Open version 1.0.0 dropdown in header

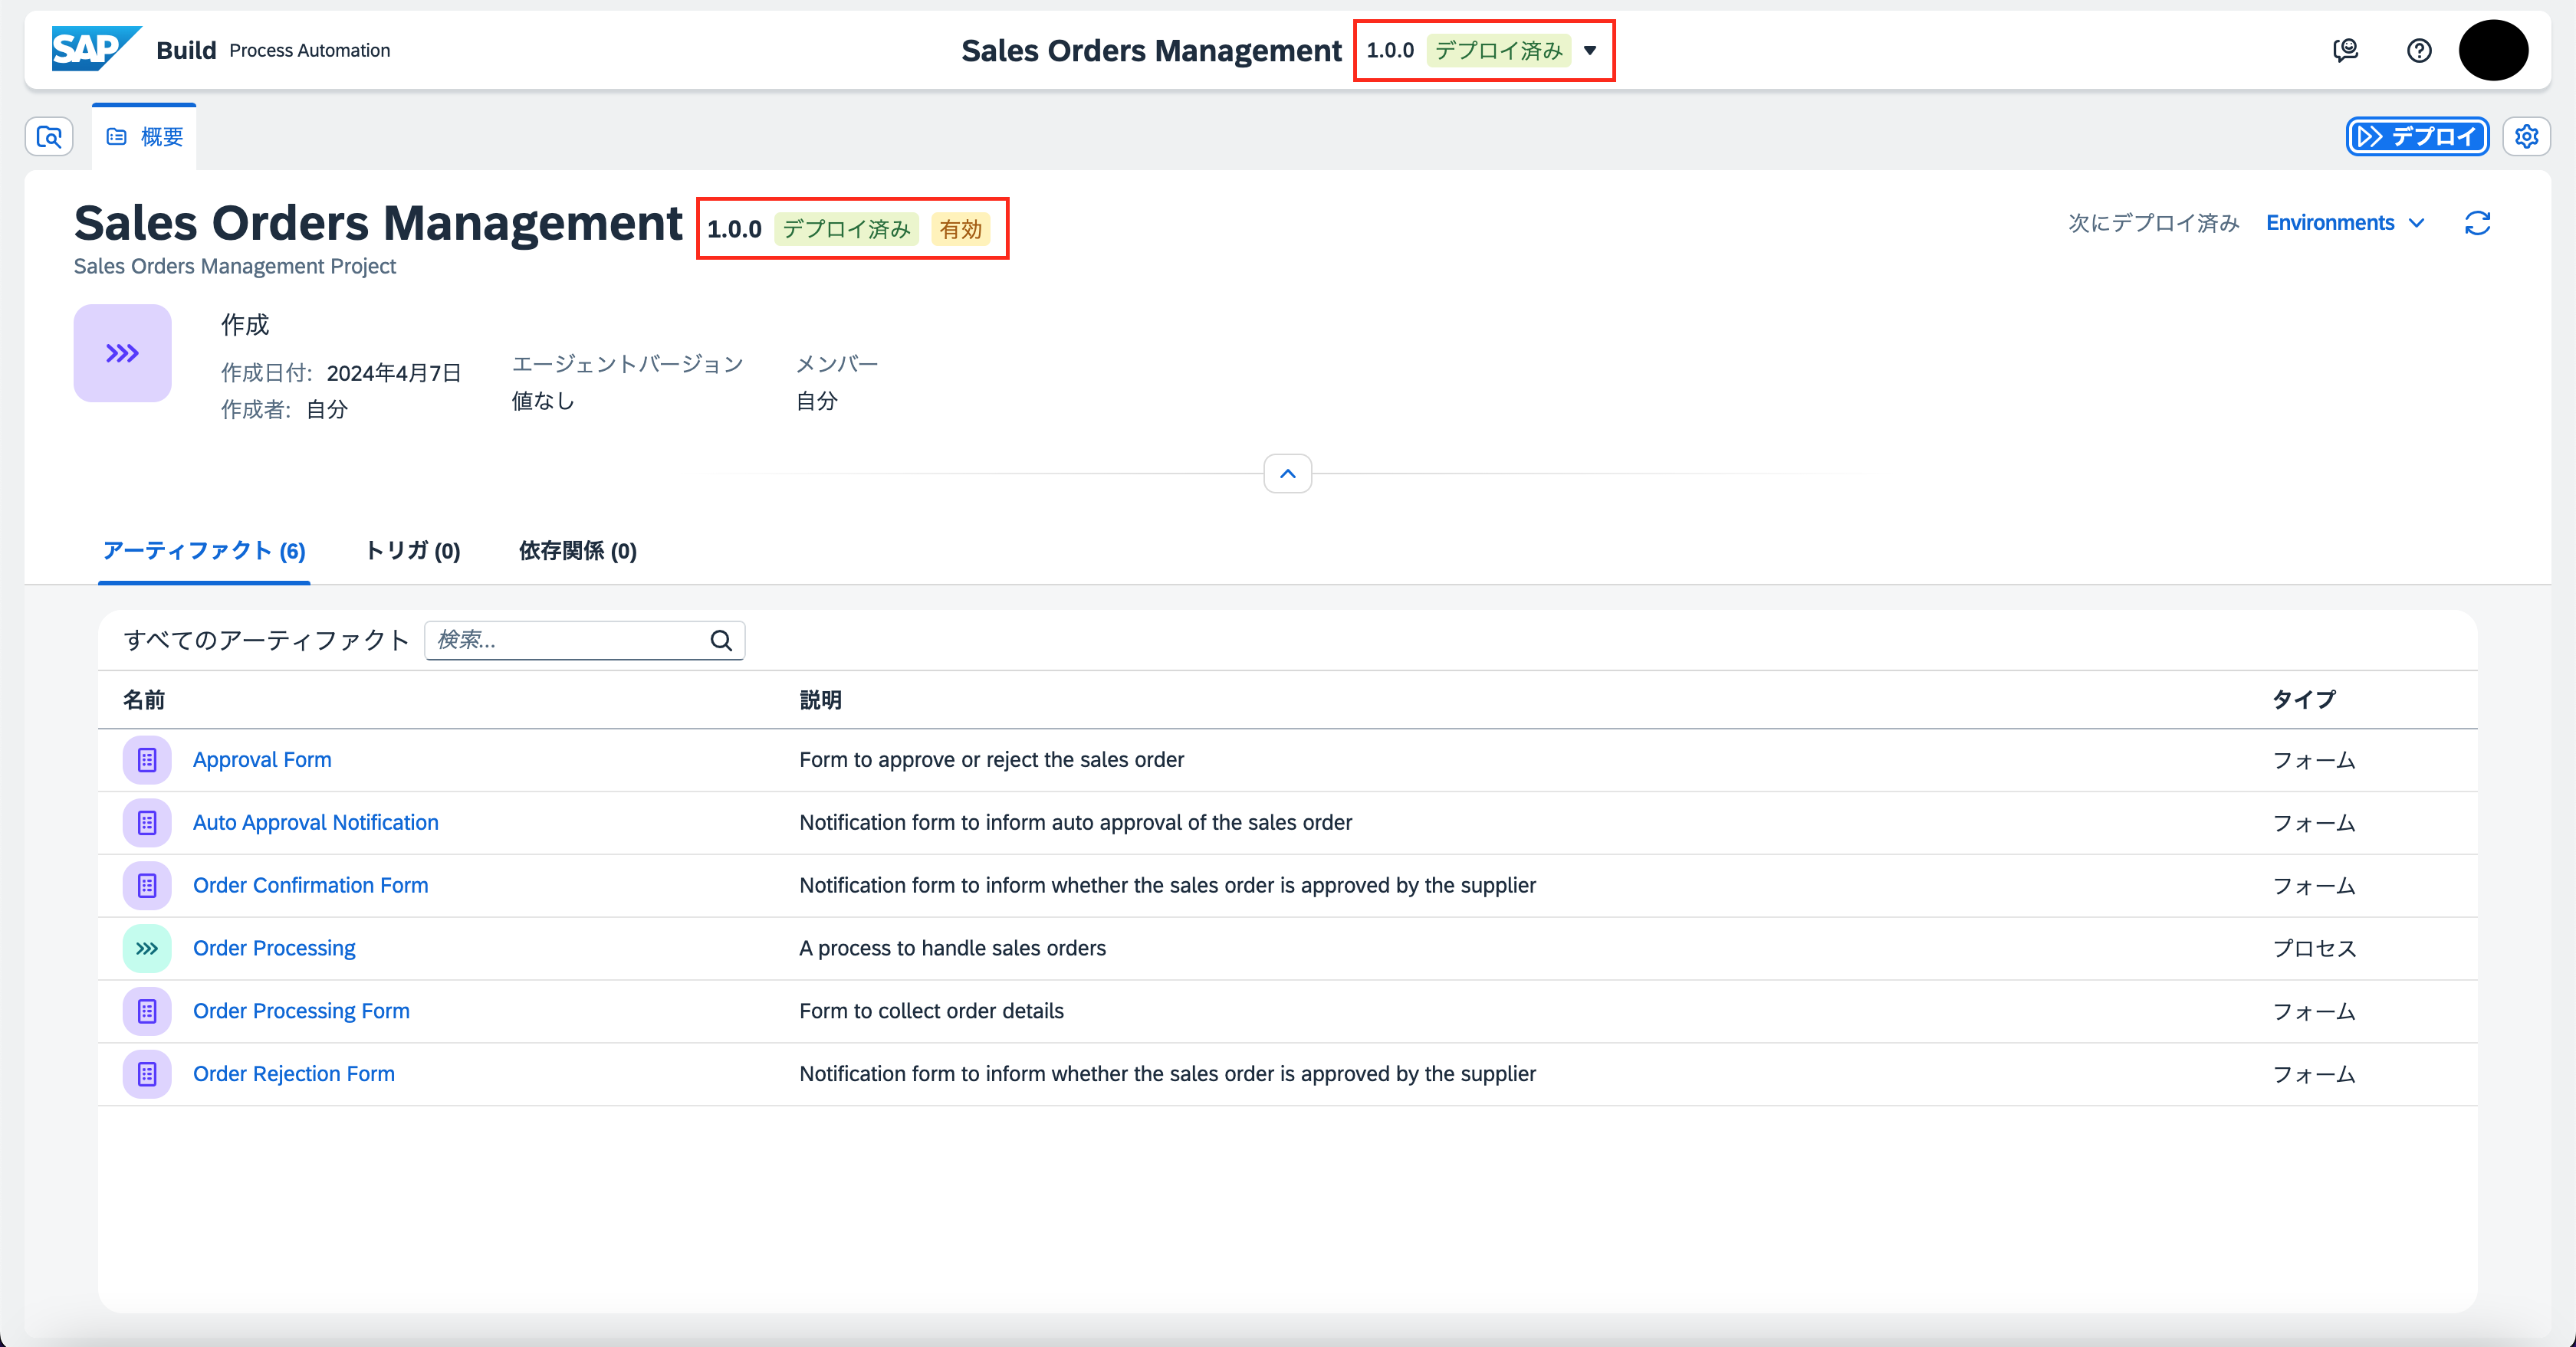tap(1589, 50)
